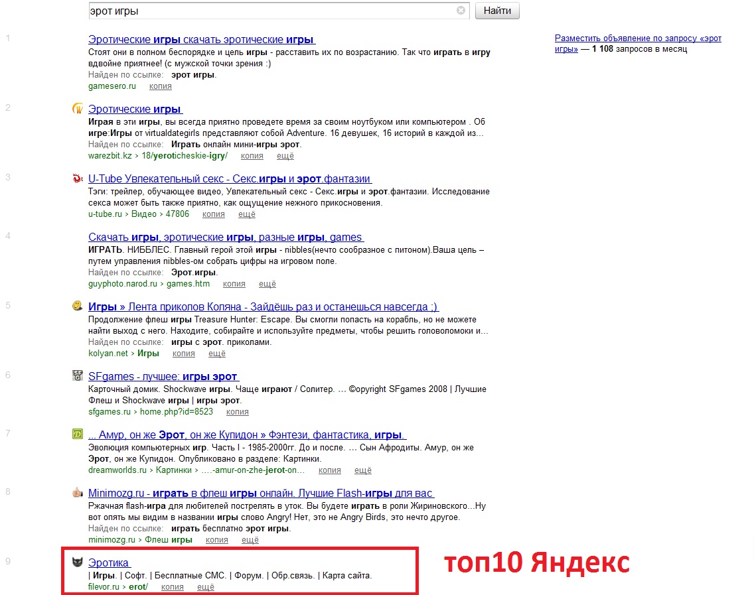Click the dreamworlds.ru green favicon
Image resolution: width=754 pixels, height=595 pixels.
(x=78, y=434)
